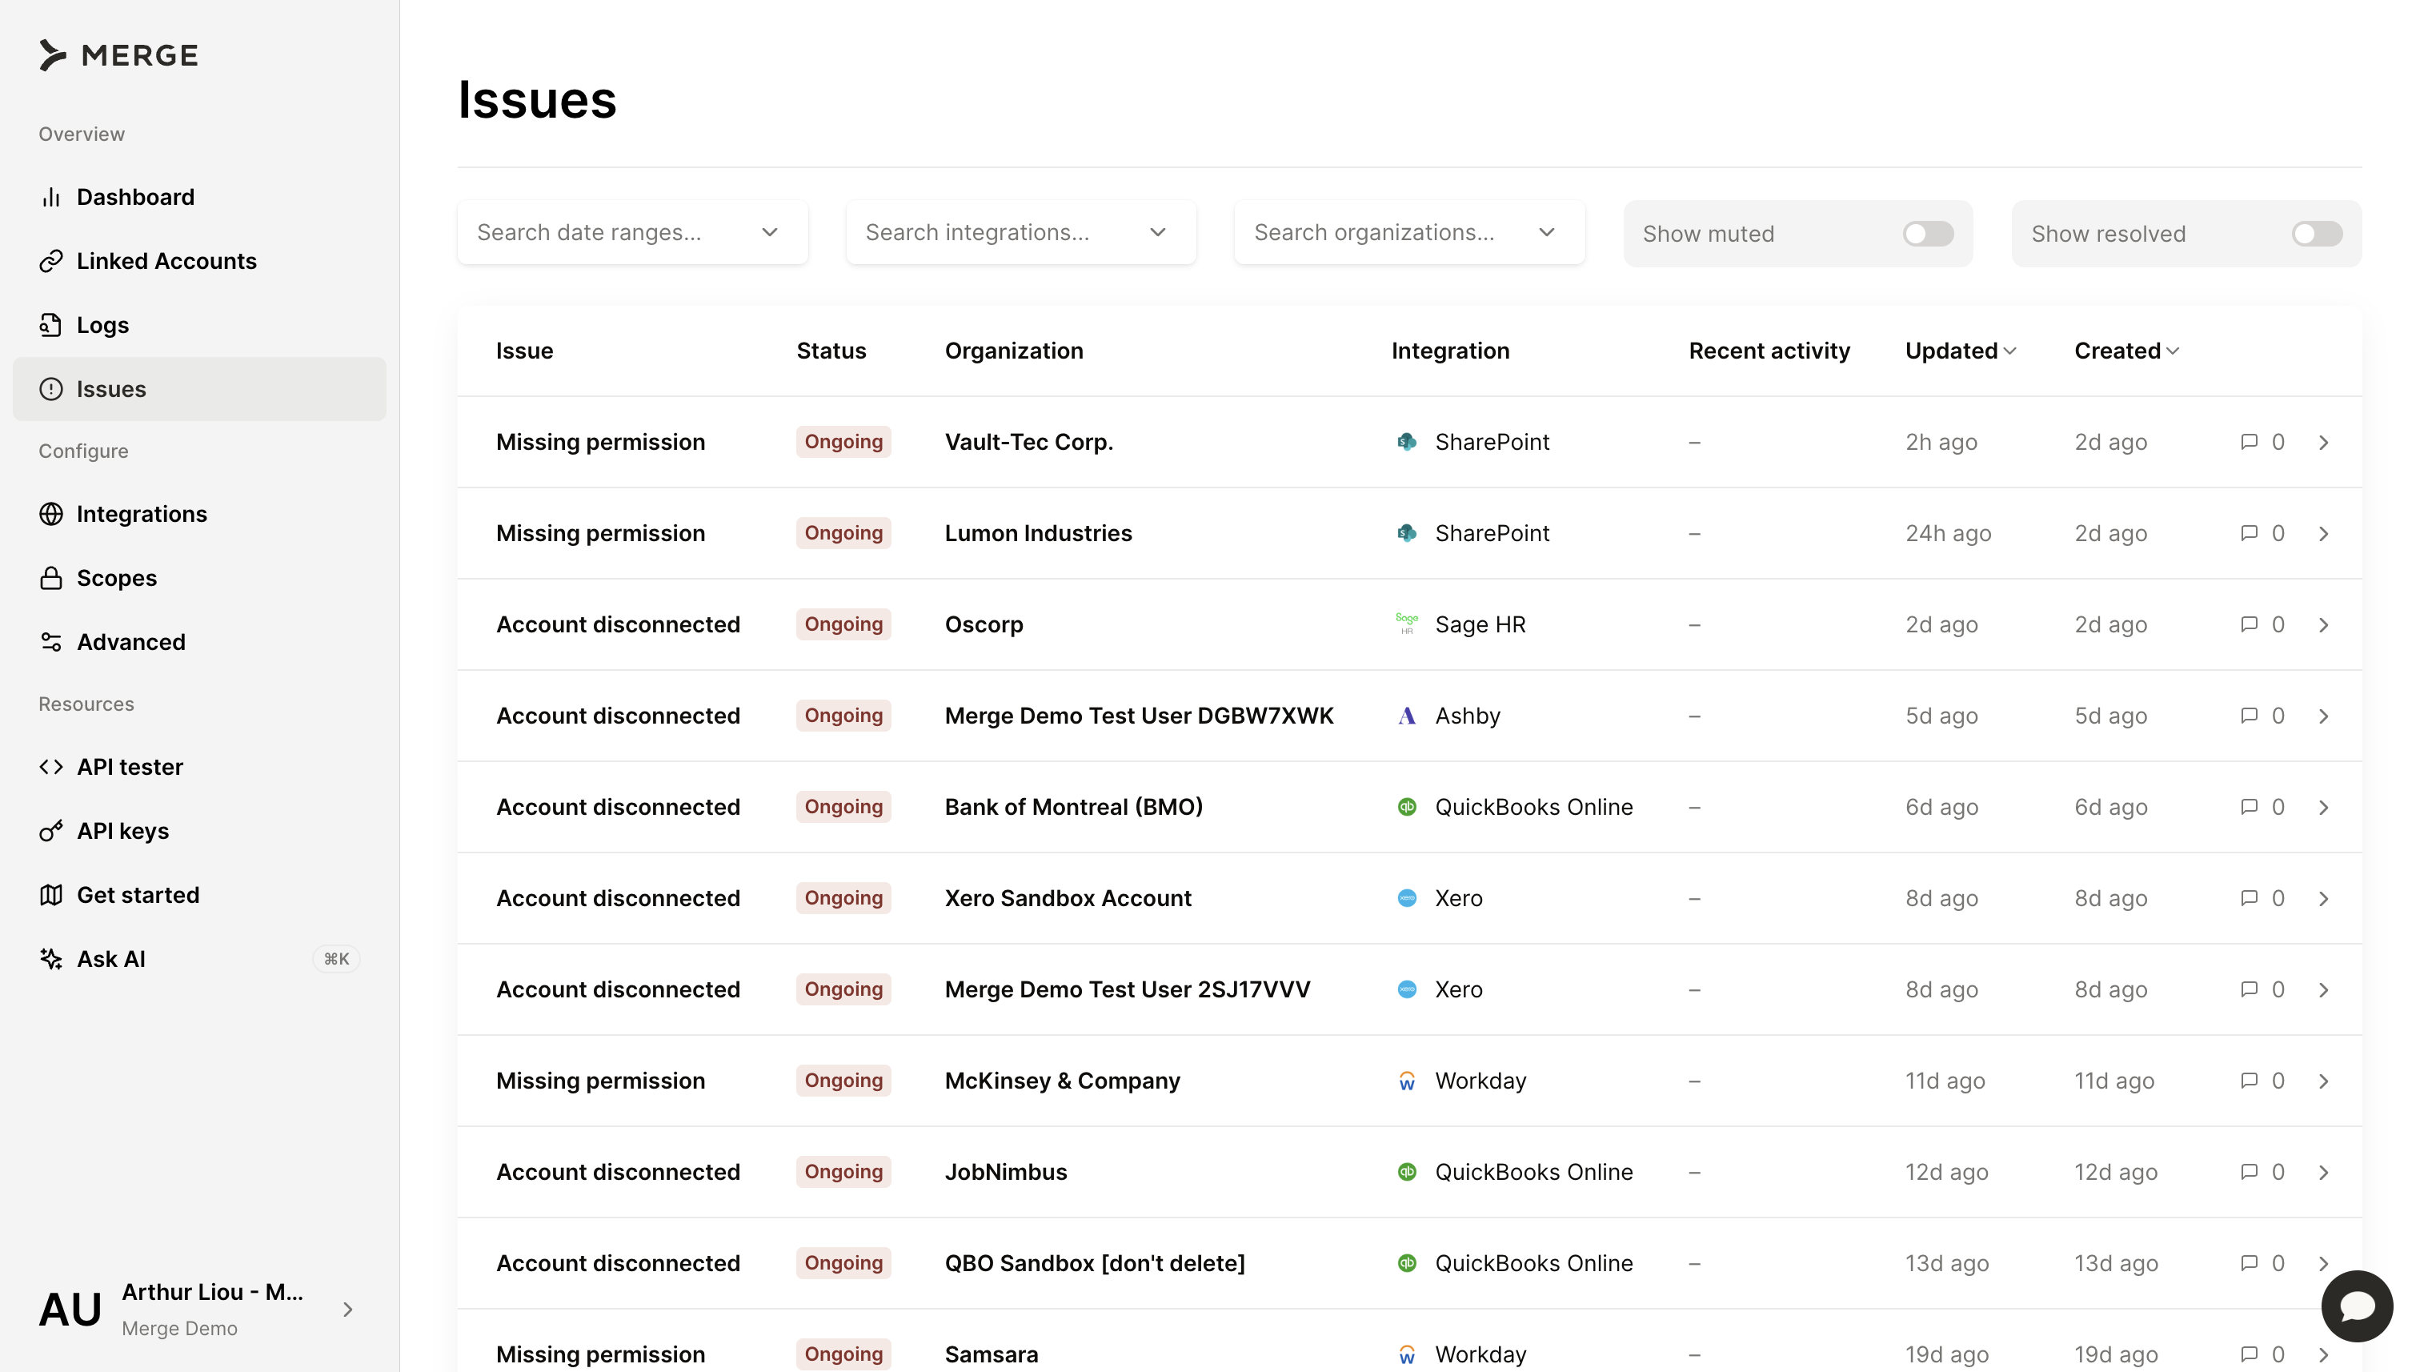
Task: Go to Linked Accounts in sidebar
Action: click(x=166, y=261)
